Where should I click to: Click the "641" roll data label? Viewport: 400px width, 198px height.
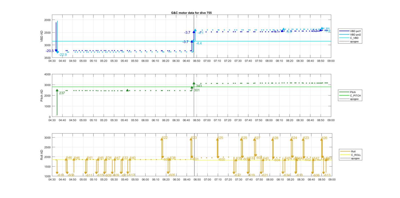90,158
